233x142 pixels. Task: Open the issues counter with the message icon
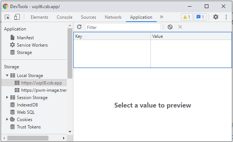(x=200, y=17)
